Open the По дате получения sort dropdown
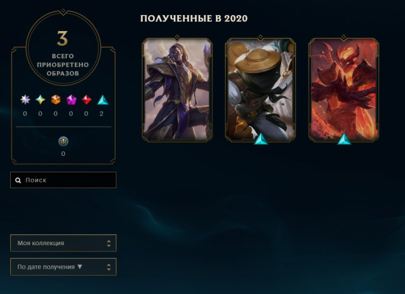 (63, 267)
